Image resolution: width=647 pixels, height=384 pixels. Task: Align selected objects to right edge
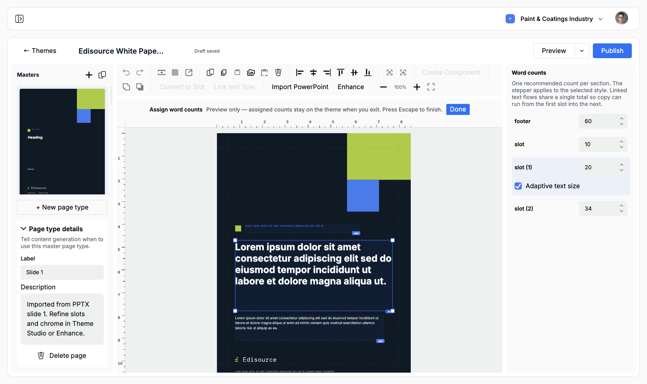click(327, 72)
